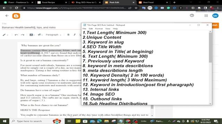Show hidden system tray icons chevron
The height and width of the screenshot is (124, 222).
pyautogui.click(x=169, y=121)
